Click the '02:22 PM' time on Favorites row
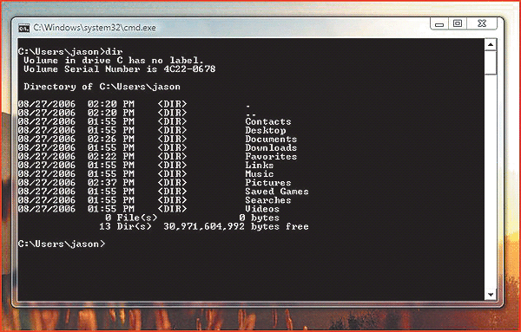The width and height of the screenshot is (521, 332). pyautogui.click(x=111, y=156)
